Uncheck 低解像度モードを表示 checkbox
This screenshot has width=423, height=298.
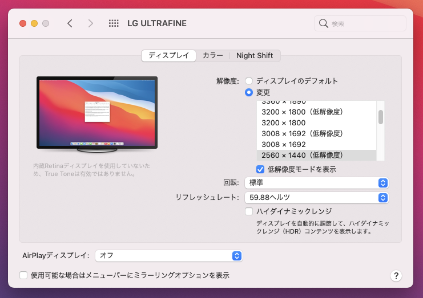coord(260,169)
